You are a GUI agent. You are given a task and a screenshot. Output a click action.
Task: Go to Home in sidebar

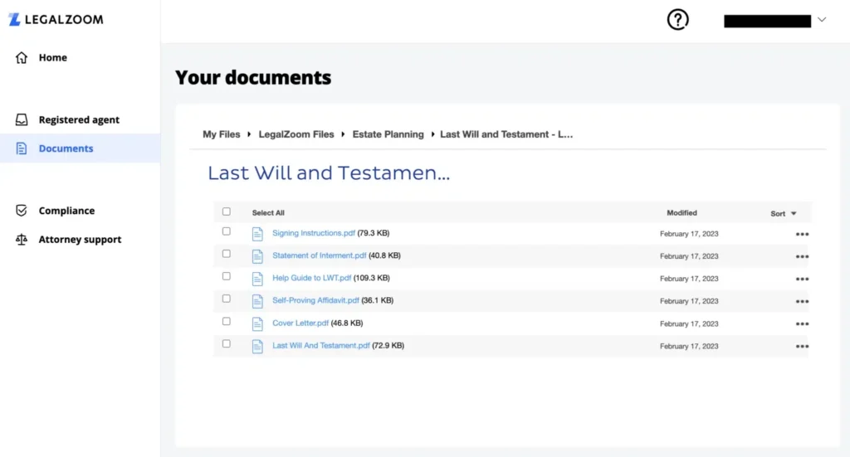click(52, 57)
